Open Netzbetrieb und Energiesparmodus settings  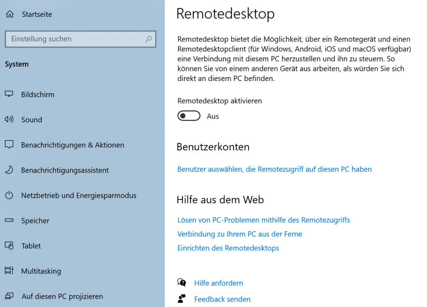click(79, 195)
